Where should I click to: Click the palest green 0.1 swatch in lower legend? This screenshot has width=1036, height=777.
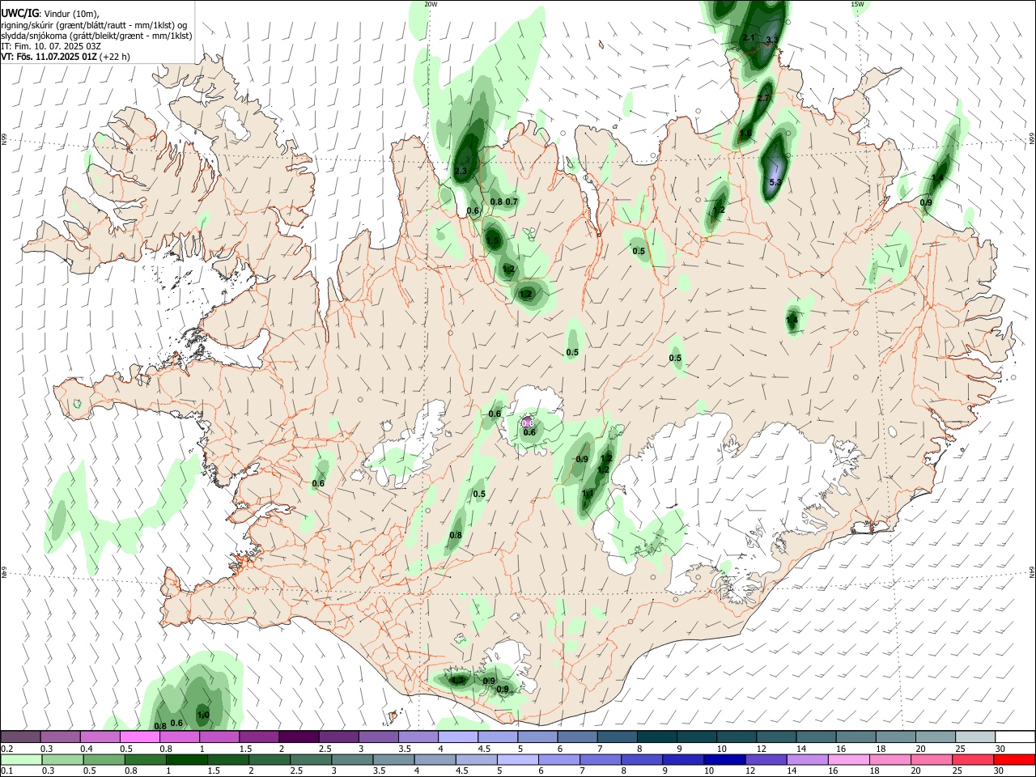(21, 759)
